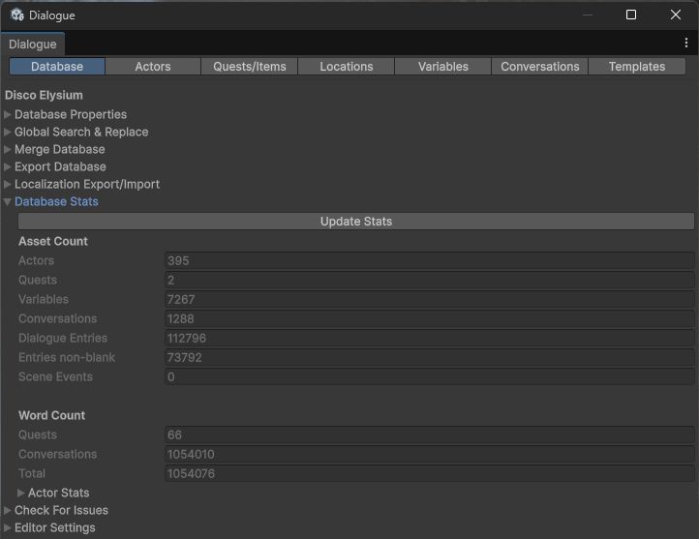The width and height of the screenshot is (699, 539).
Task: Click the Entries non-blank label
Action: point(67,357)
